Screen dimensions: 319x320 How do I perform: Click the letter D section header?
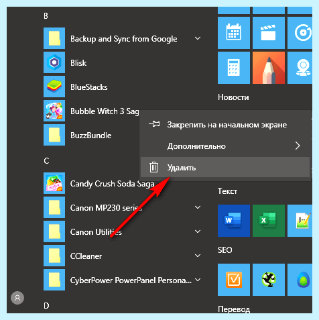point(46,306)
